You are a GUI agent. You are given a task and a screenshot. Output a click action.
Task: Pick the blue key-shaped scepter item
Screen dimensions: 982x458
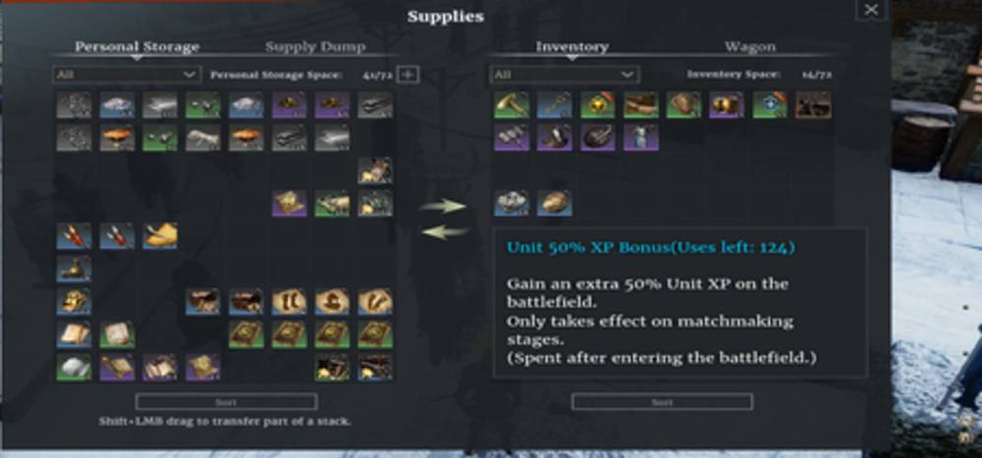pyautogui.click(x=554, y=105)
